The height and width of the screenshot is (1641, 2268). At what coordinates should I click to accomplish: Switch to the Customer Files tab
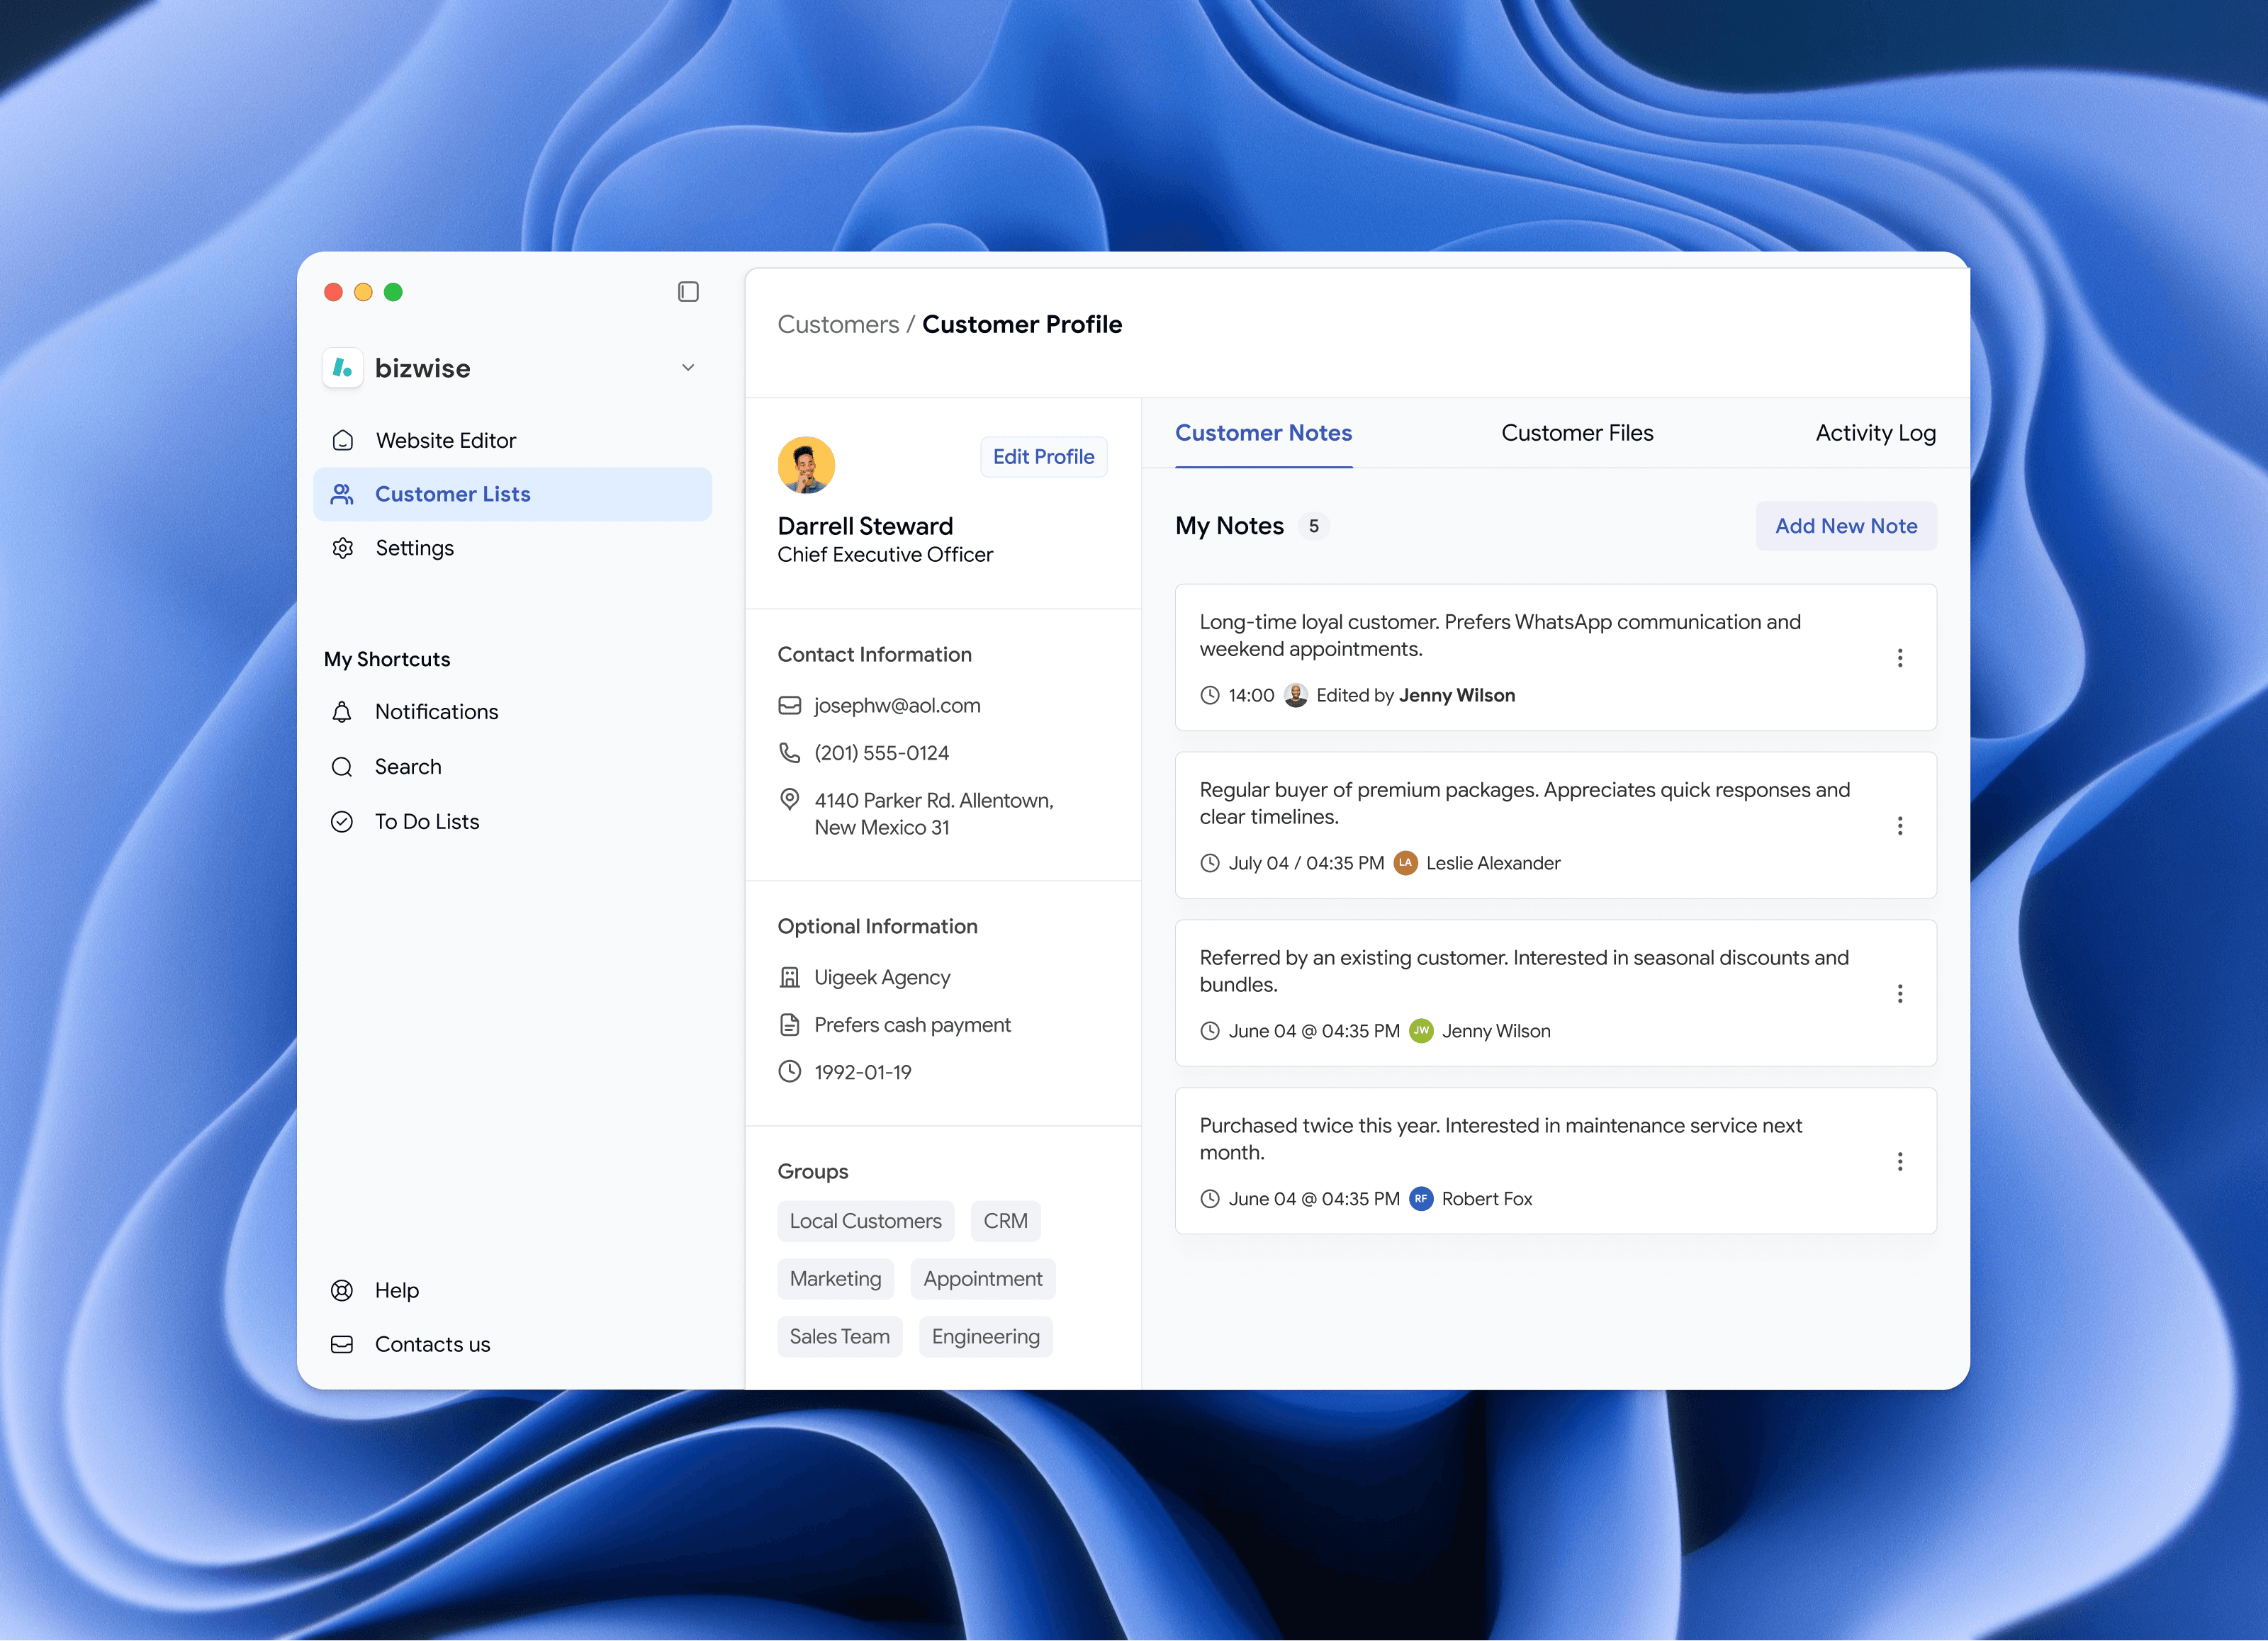tap(1576, 433)
